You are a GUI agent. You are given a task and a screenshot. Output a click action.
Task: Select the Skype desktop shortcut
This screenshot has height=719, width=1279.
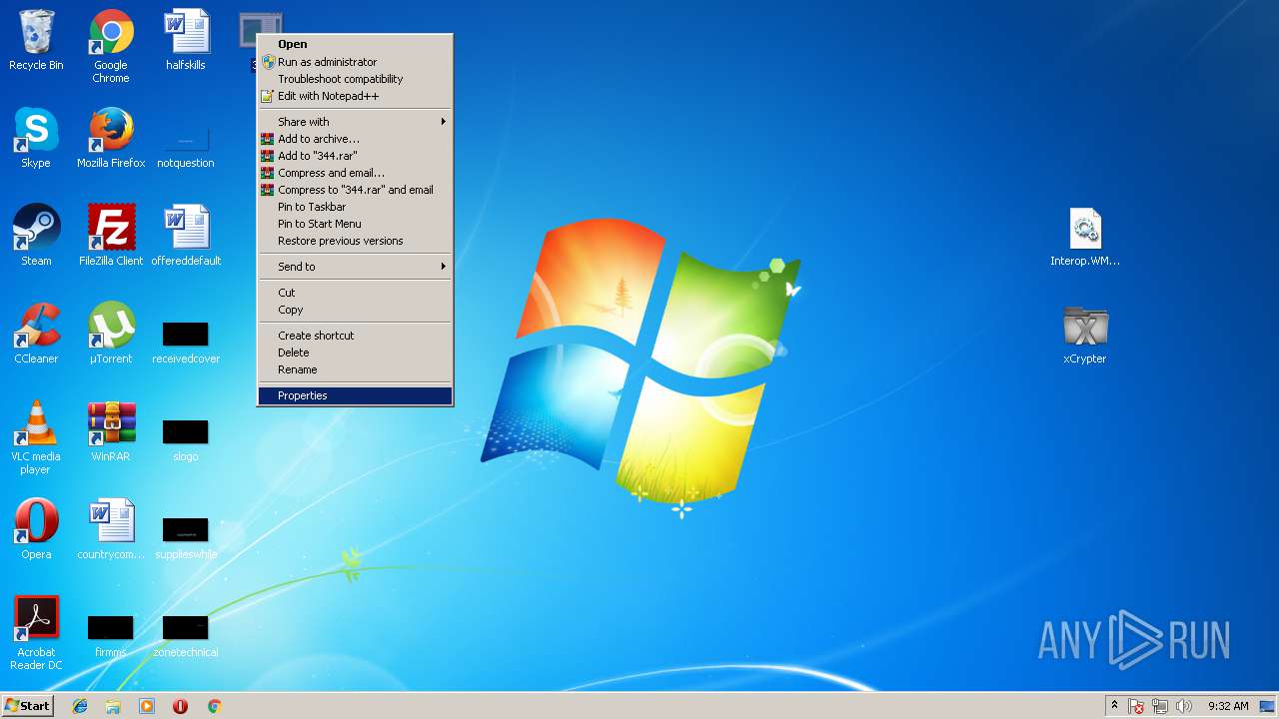(36, 139)
